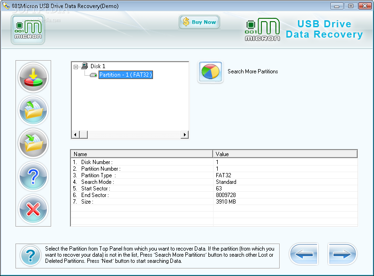Proceed with the Next right arrow button
Screen dimensions: 374x276
342,254
